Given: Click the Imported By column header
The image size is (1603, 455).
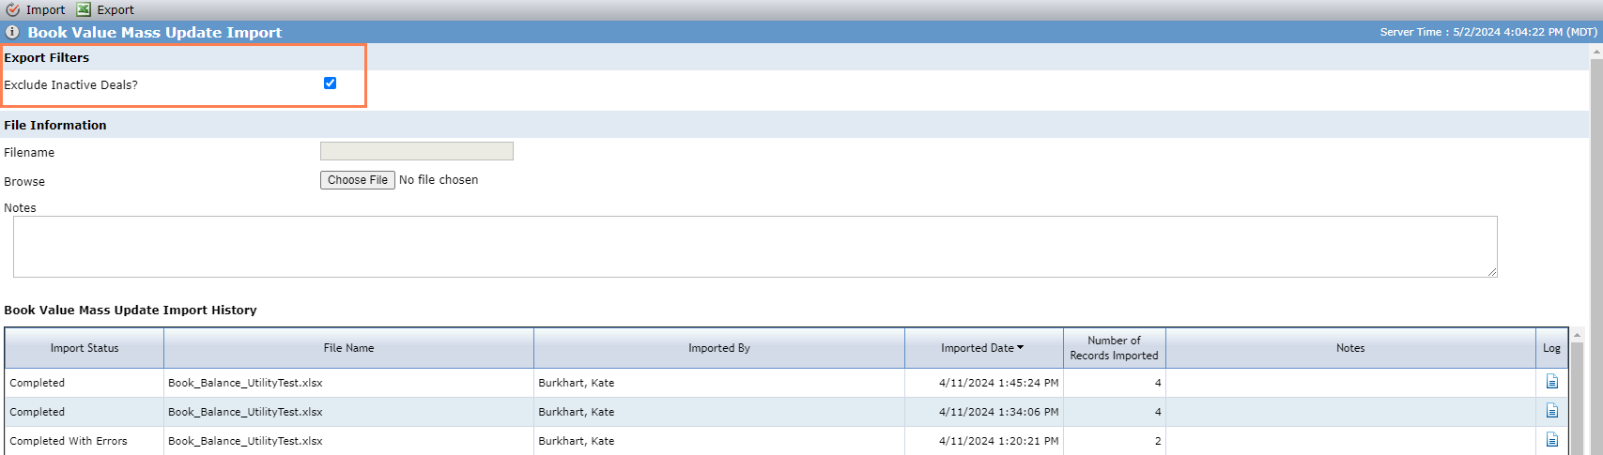Looking at the screenshot, I should [x=719, y=348].
